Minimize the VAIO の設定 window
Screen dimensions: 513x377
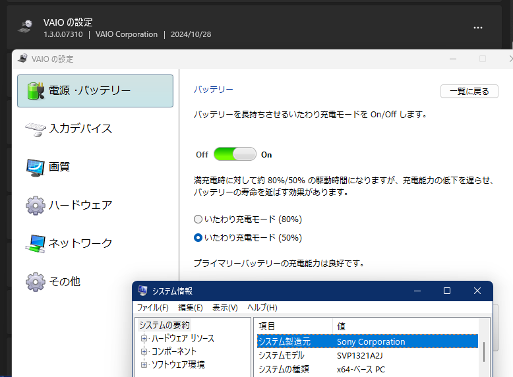453,59
